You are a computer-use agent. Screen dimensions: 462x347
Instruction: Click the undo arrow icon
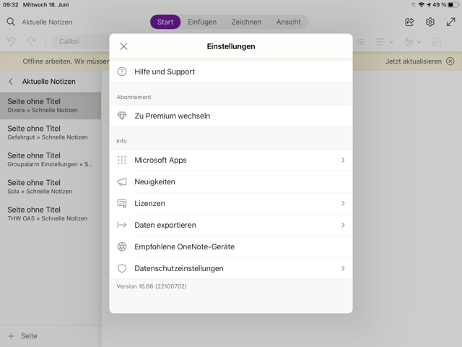[12, 41]
